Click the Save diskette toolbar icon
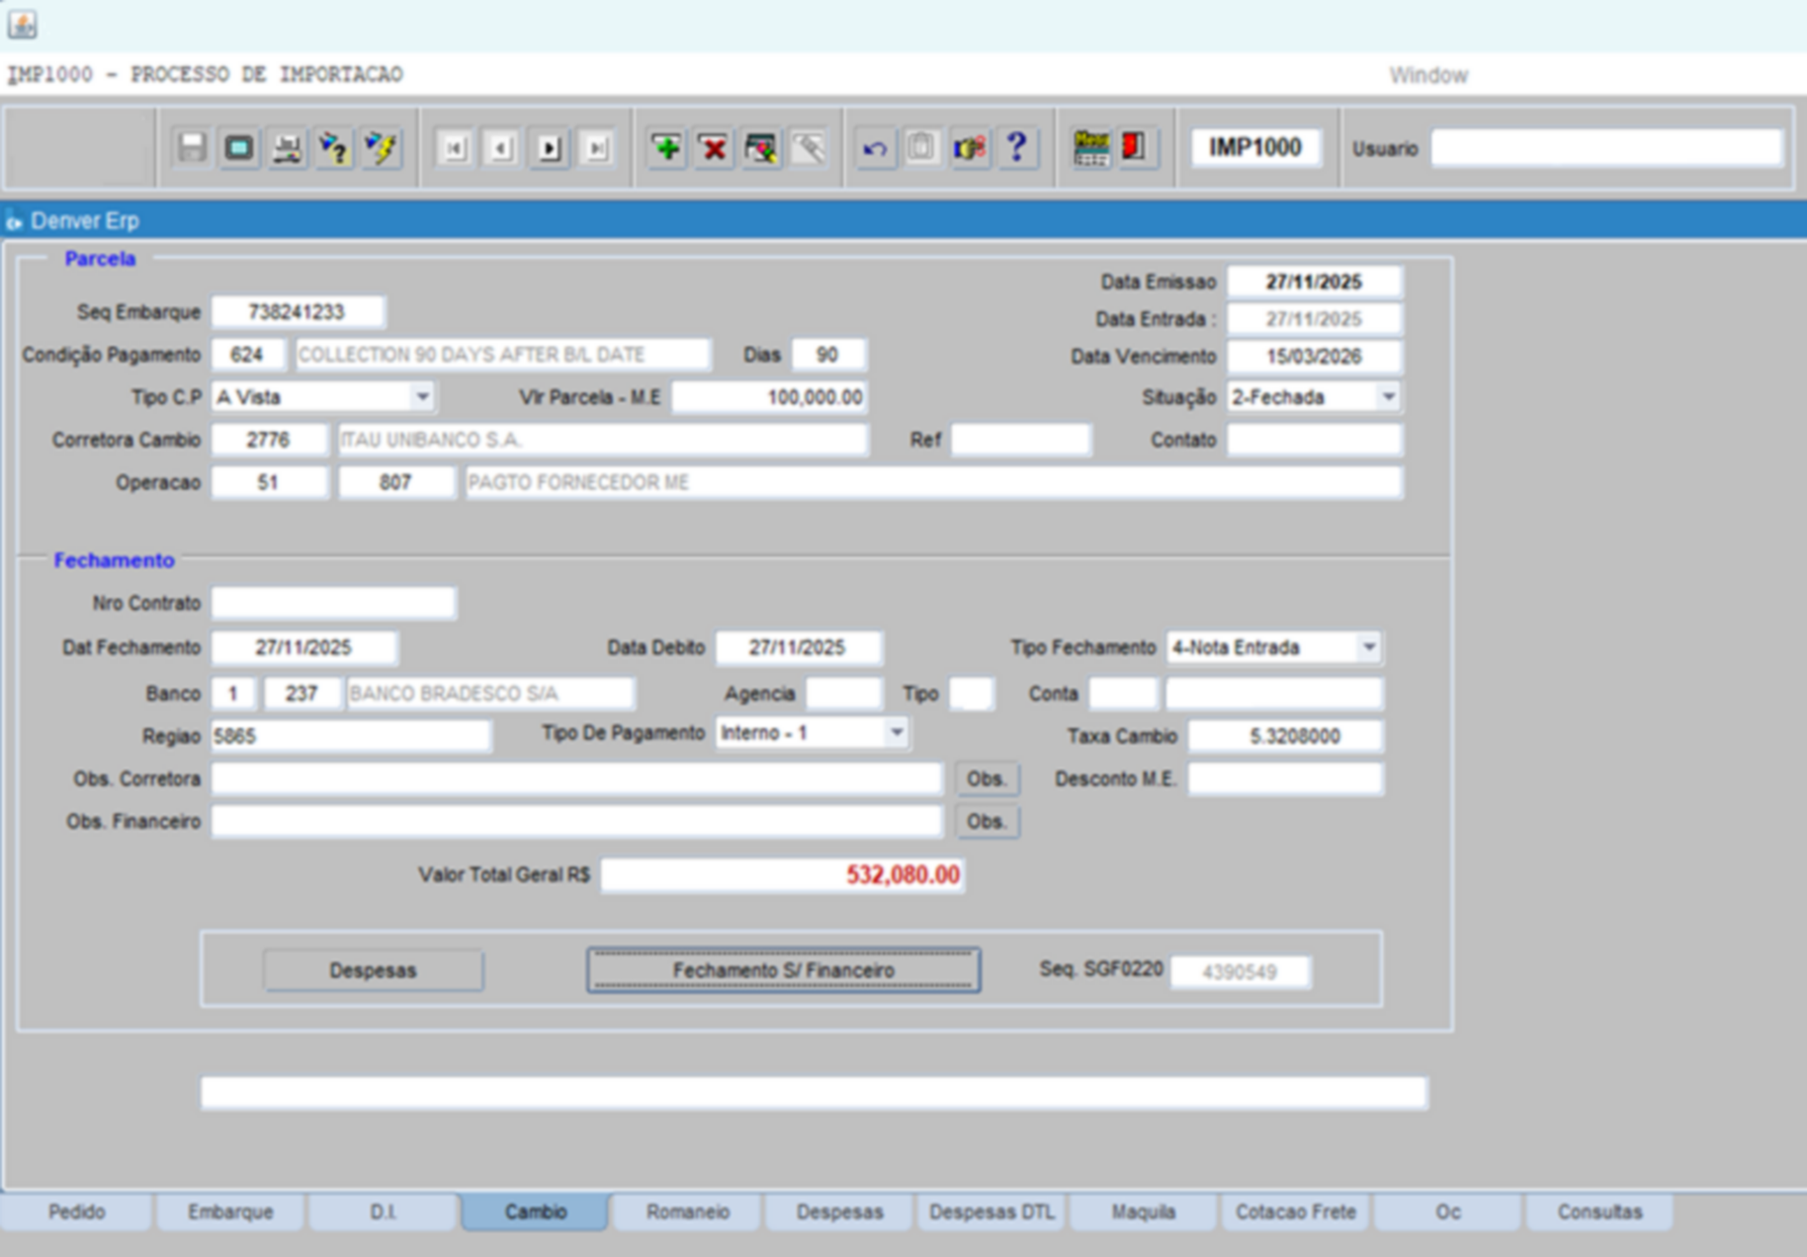 [x=192, y=148]
